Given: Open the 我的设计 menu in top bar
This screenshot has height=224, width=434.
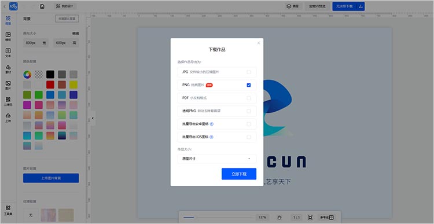Looking at the screenshot, I should 65,6.
